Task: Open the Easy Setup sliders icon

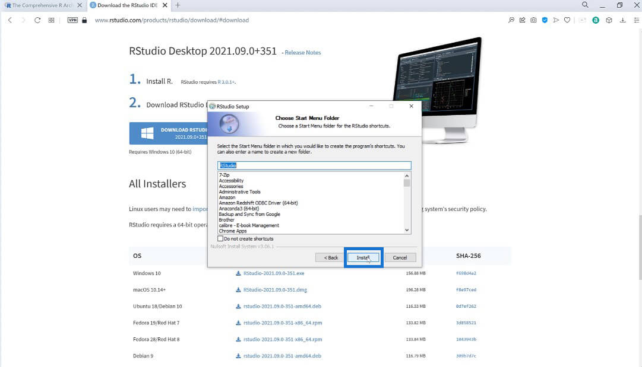Action: coord(636,20)
